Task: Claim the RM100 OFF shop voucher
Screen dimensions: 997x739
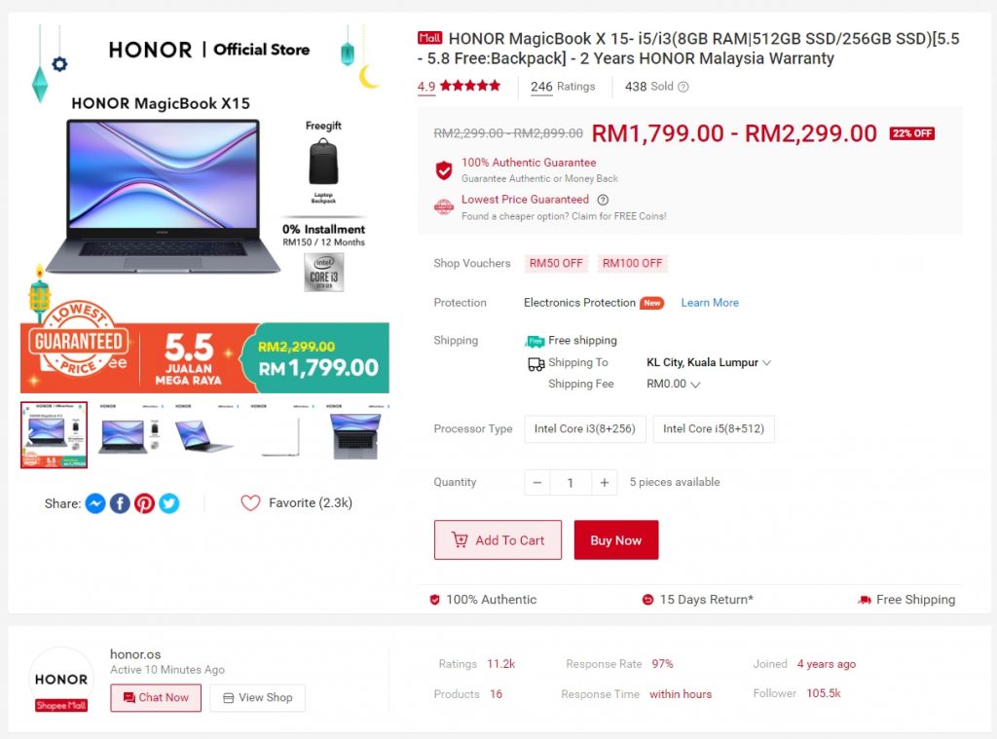Action: point(632,263)
